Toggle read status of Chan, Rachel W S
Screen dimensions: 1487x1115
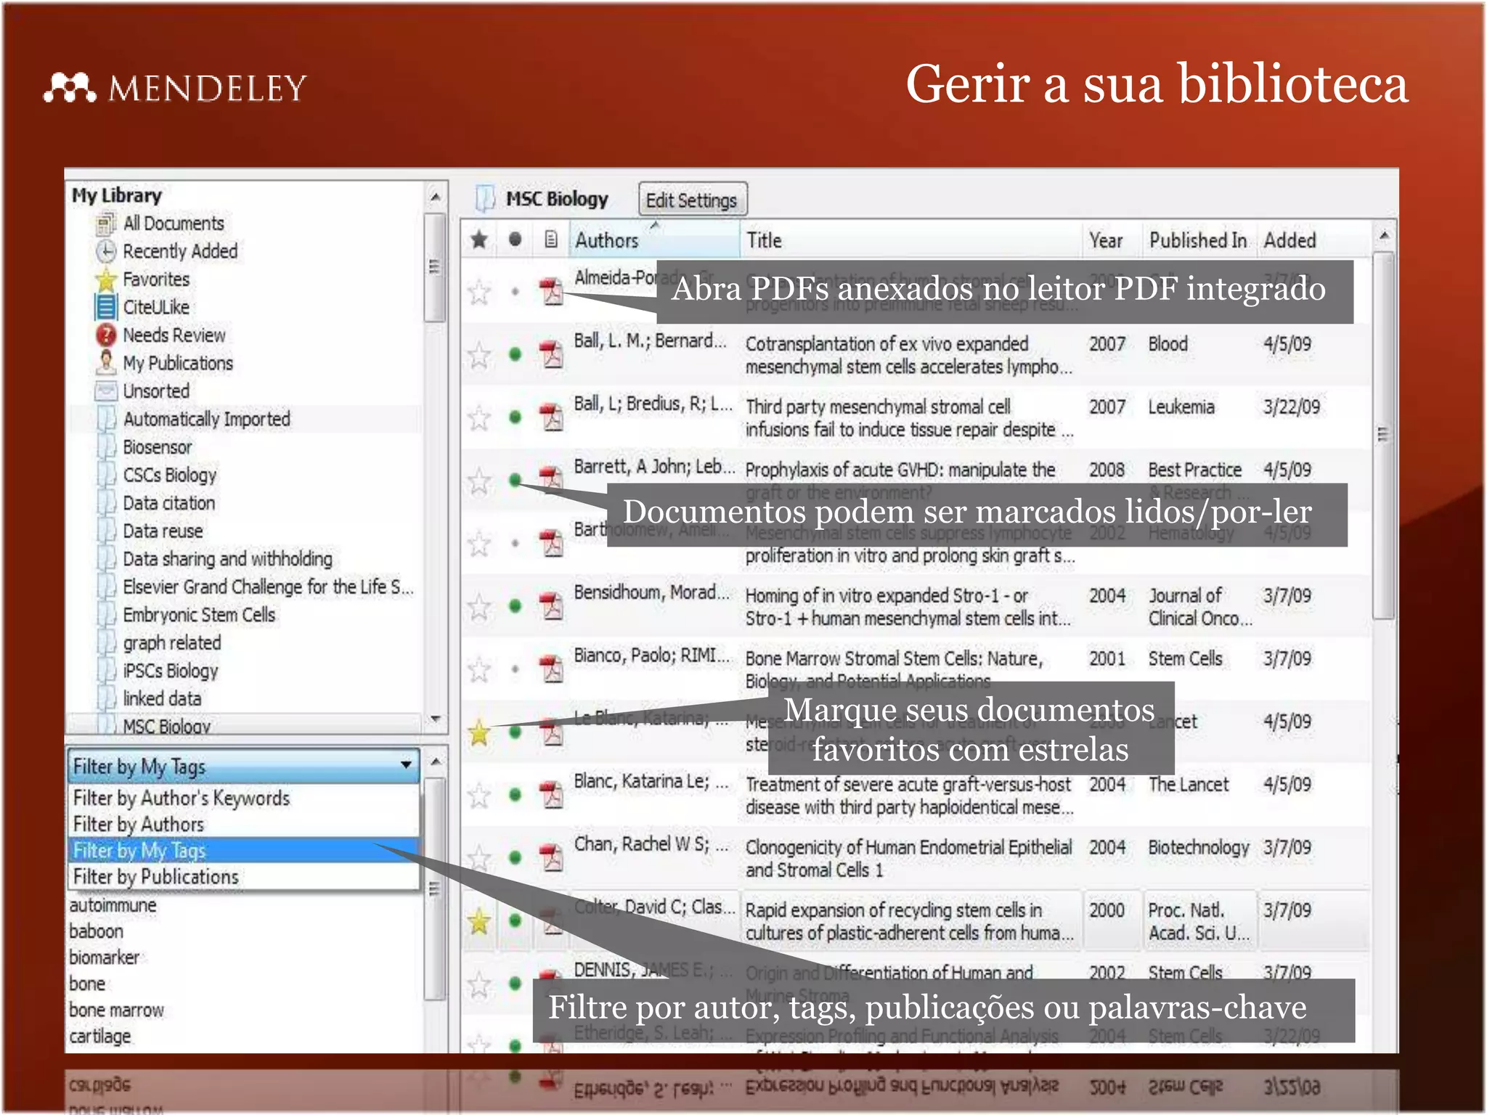point(516,858)
